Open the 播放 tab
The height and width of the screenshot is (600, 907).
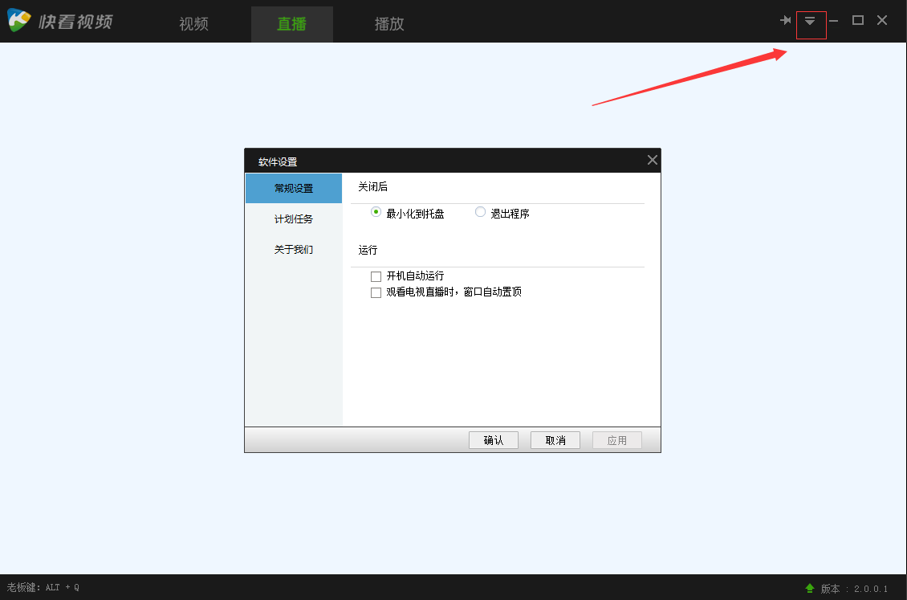tap(388, 24)
